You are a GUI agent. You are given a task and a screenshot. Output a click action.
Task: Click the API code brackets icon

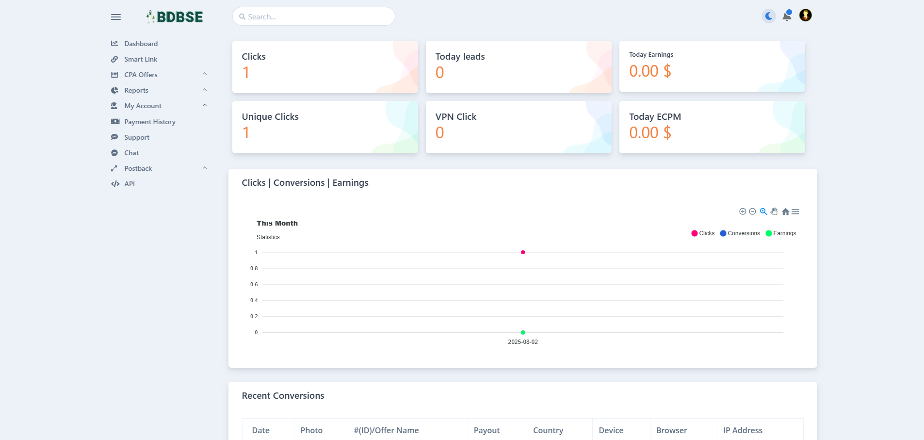[115, 184]
